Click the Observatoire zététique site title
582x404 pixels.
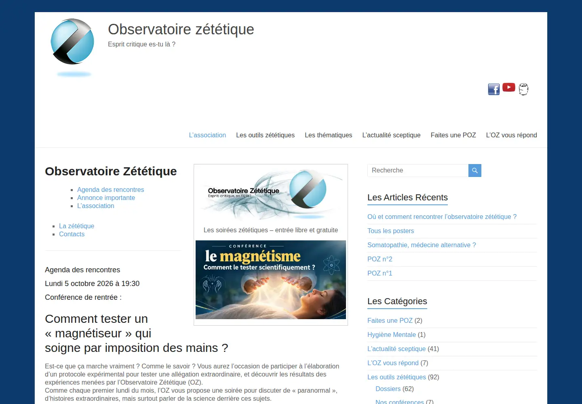coord(181,29)
